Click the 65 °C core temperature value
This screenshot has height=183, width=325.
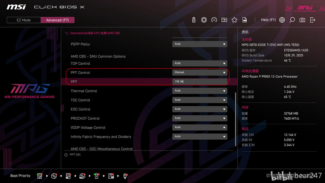[x=287, y=97]
